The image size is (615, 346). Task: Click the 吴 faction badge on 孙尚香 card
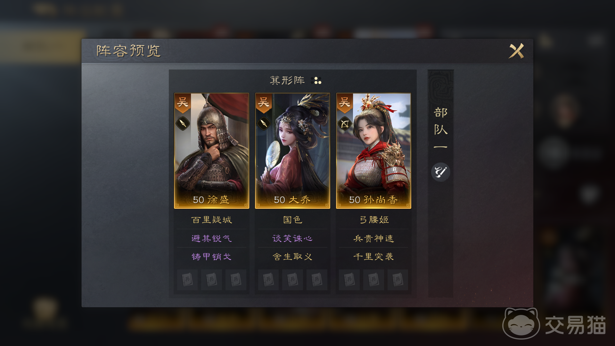click(345, 103)
